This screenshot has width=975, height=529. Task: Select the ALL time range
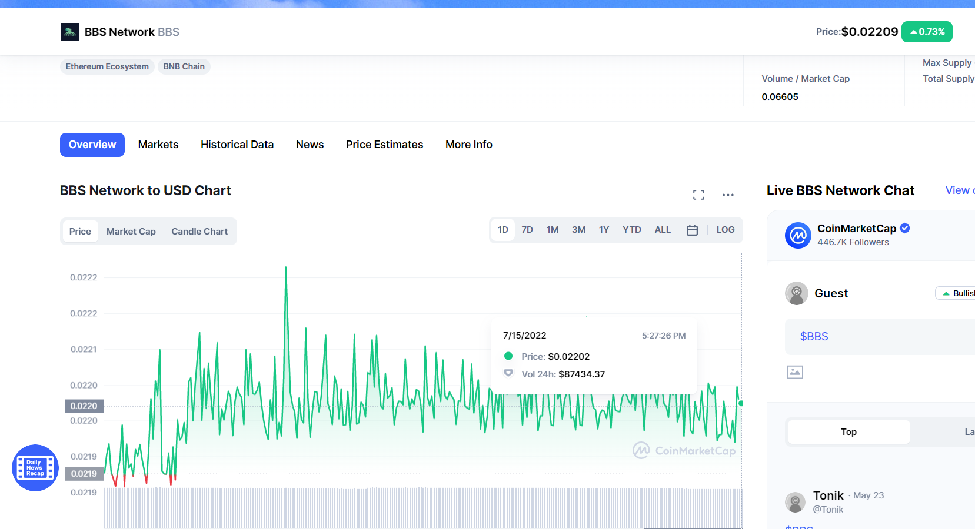(663, 230)
